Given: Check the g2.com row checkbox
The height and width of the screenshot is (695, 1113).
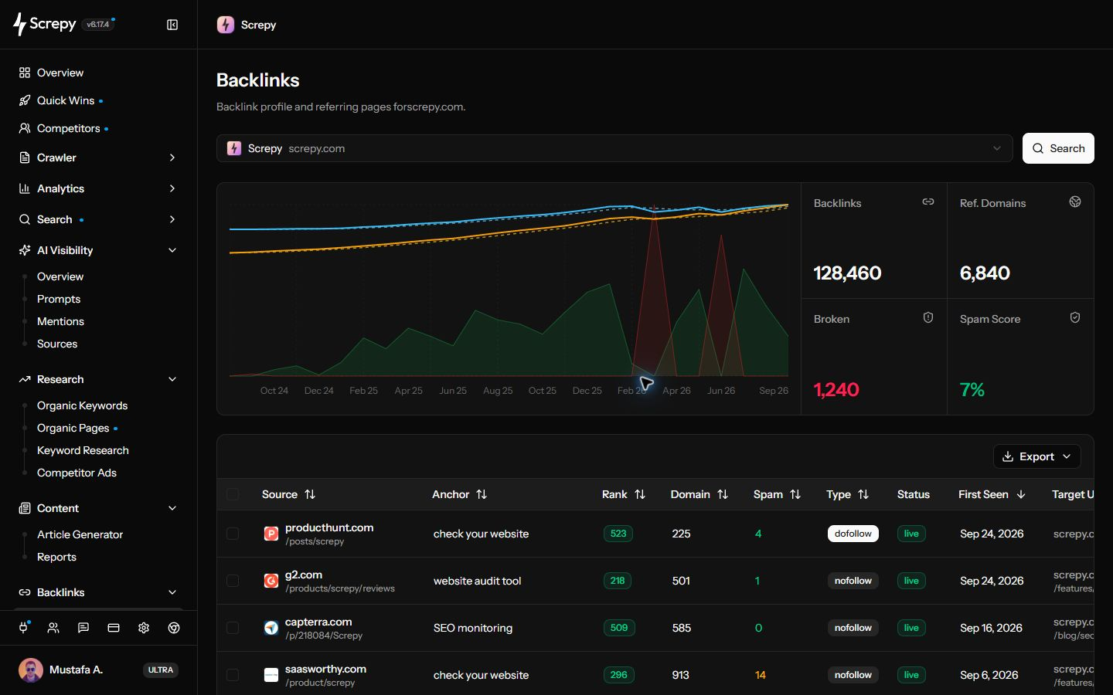Looking at the screenshot, I should click(x=233, y=581).
